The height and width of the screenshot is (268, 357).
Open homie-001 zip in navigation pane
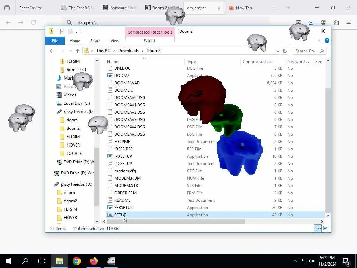(76, 70)
